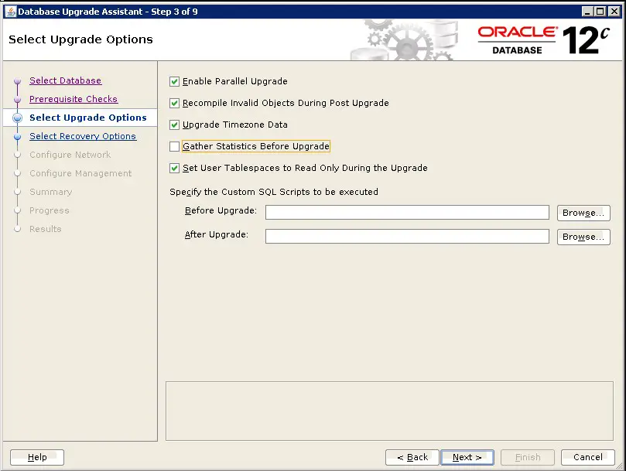
Task: Toggle Recompile Invalid Objects During Post Upgrade
Action: (174, 104)
